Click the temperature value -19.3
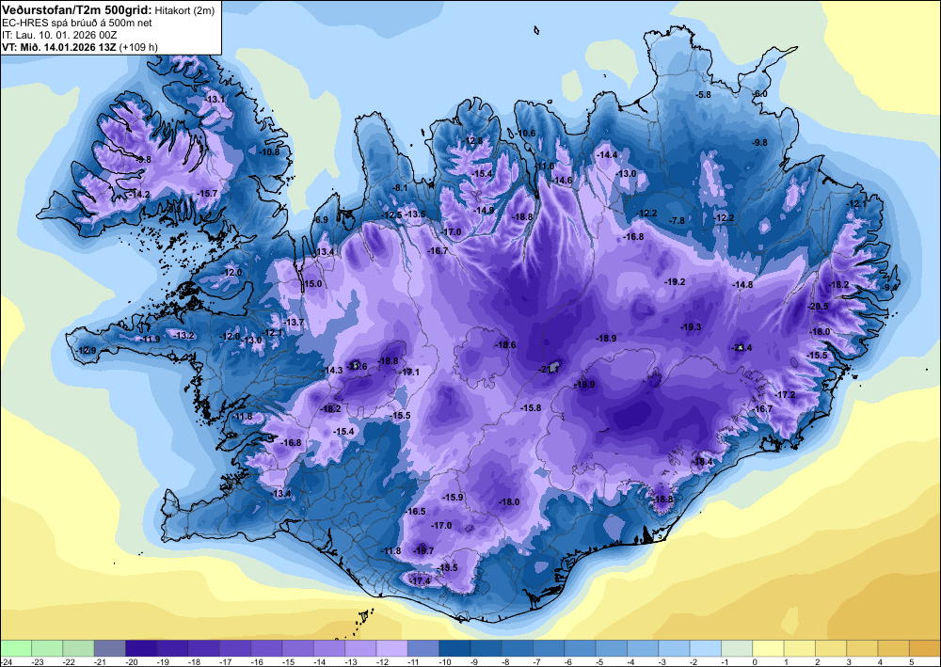Image resolution: width=941 pixels, height=667 pixels. point(690,326)
